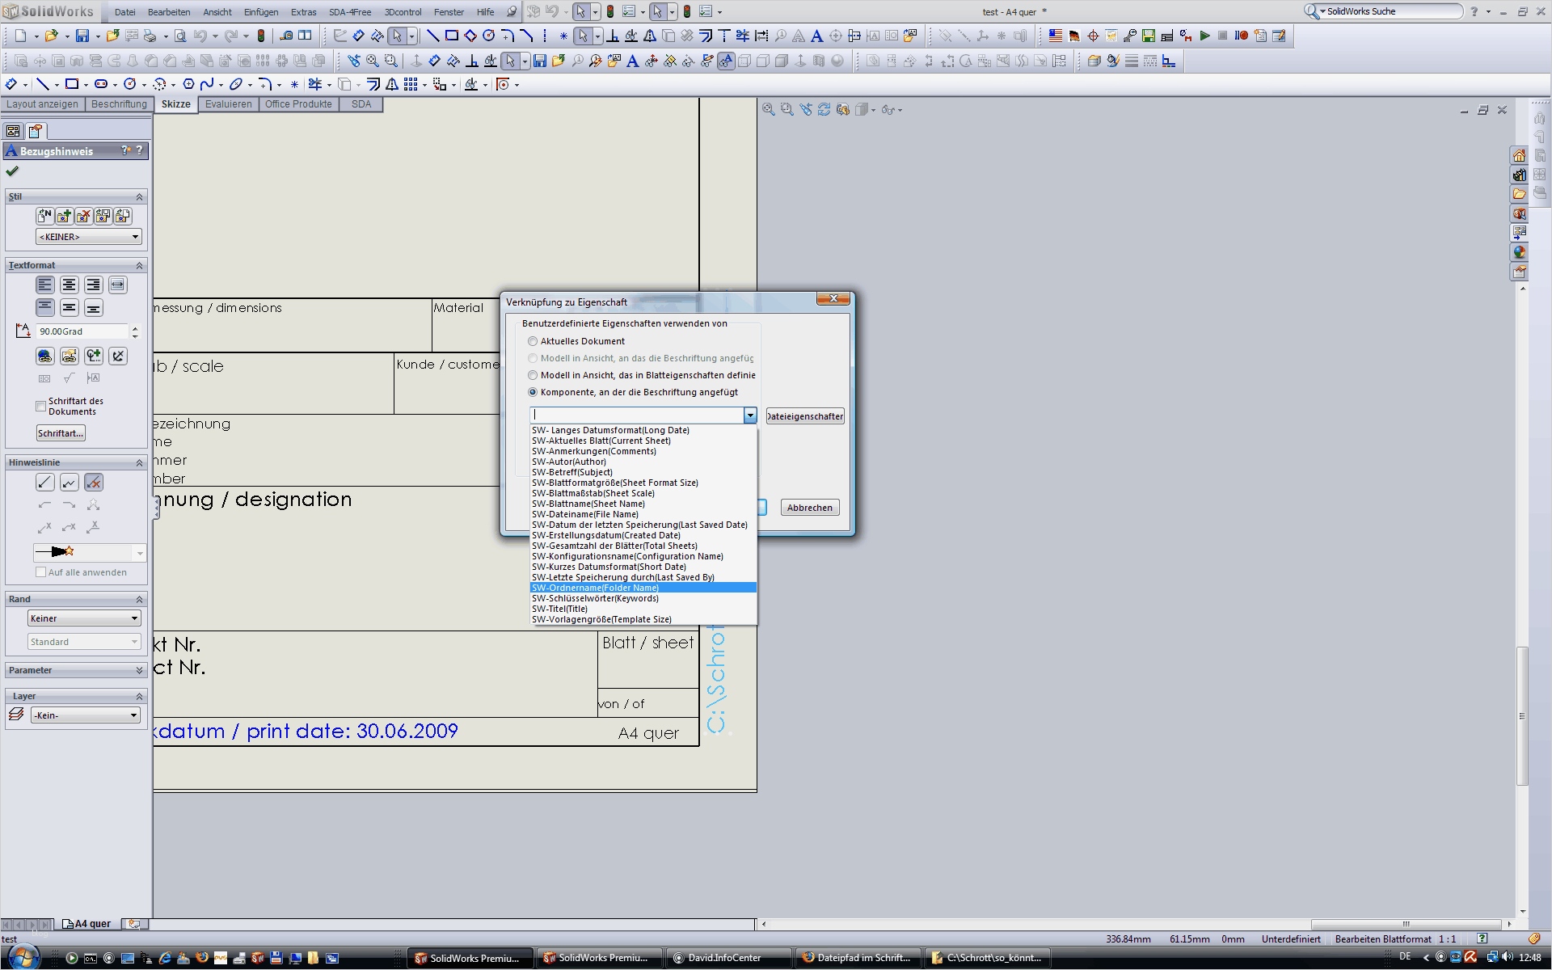Open the Rand dropdown showing Keiner
The height and width of the screenshot is (970, 1552).
coord(84,618)
